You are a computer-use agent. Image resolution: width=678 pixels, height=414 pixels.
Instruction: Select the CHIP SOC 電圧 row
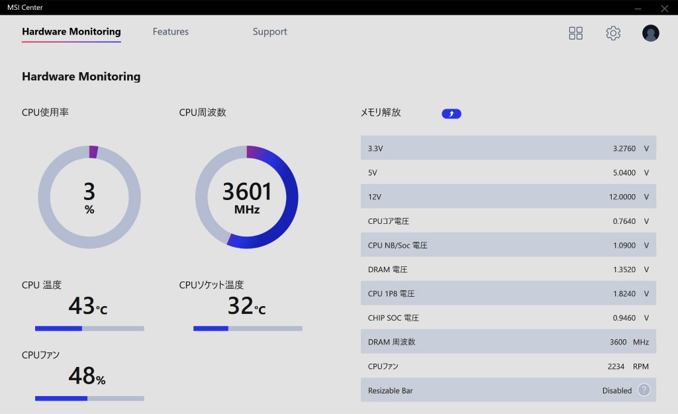click(508, 317)
